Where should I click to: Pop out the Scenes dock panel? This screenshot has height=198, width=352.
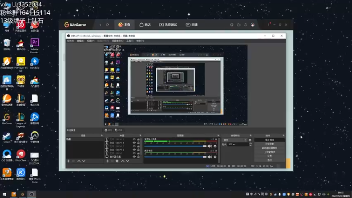[102, 136]
